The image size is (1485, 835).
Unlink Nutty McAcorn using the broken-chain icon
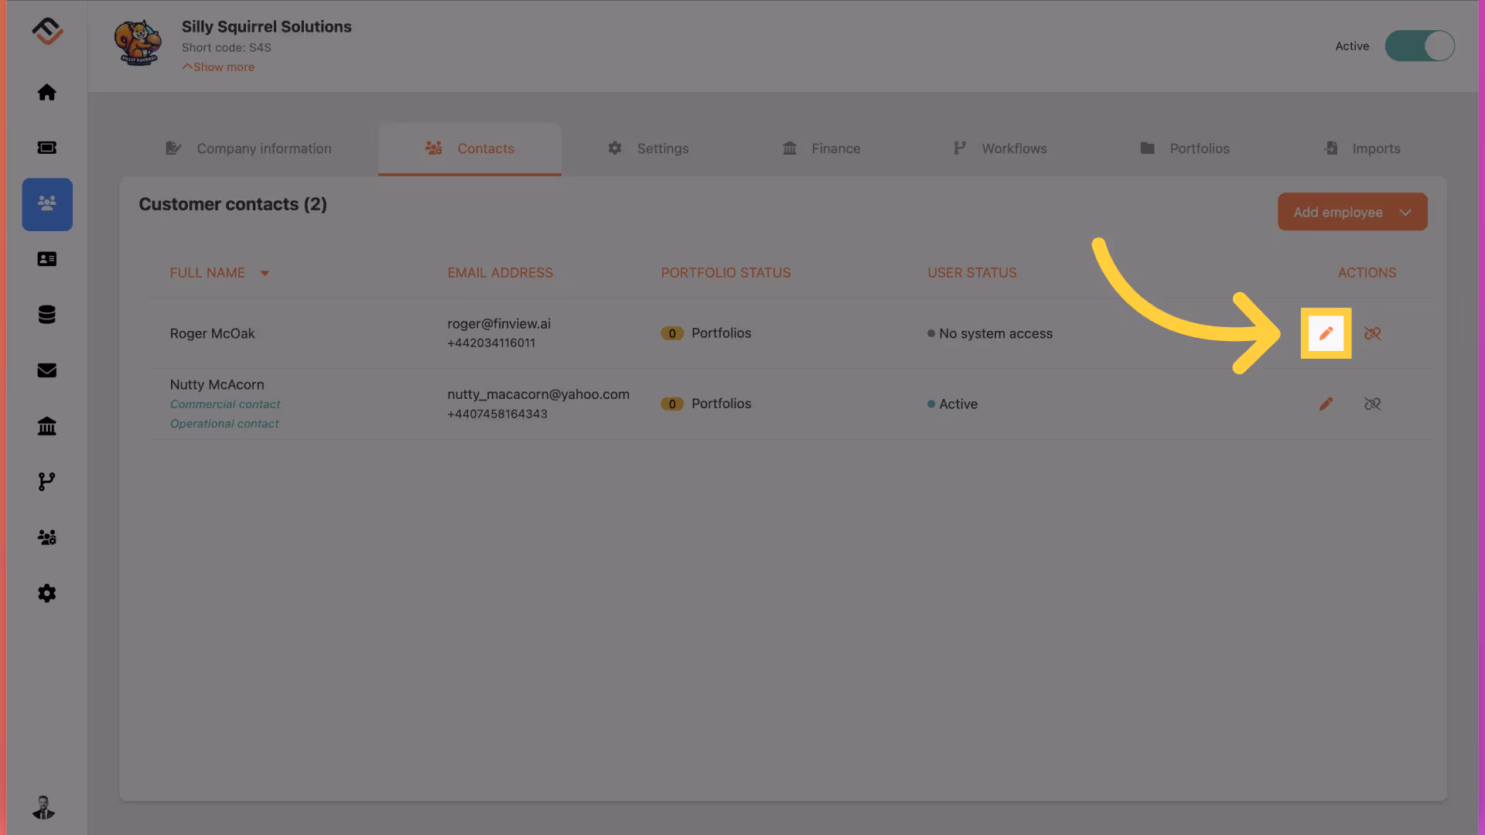point(1372,404)
